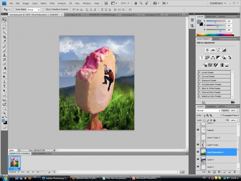
Task: Open the Image menu
Action: point(26,3)
